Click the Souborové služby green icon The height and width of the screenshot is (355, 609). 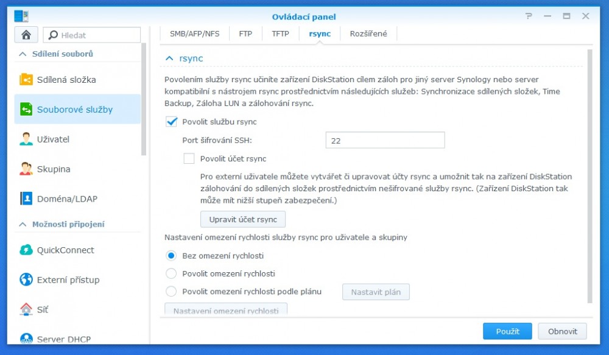26,110
